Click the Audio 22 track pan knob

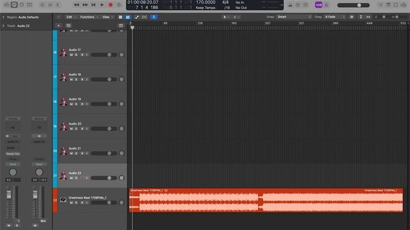coord(122,178)
